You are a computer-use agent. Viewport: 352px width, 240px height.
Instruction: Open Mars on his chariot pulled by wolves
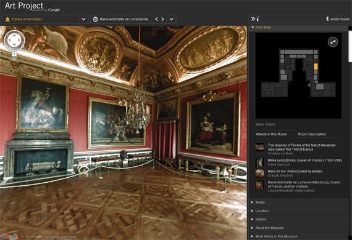295,171
